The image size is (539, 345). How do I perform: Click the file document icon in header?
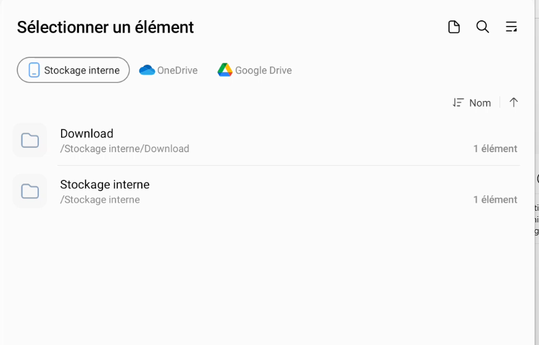tap(454, 27)
